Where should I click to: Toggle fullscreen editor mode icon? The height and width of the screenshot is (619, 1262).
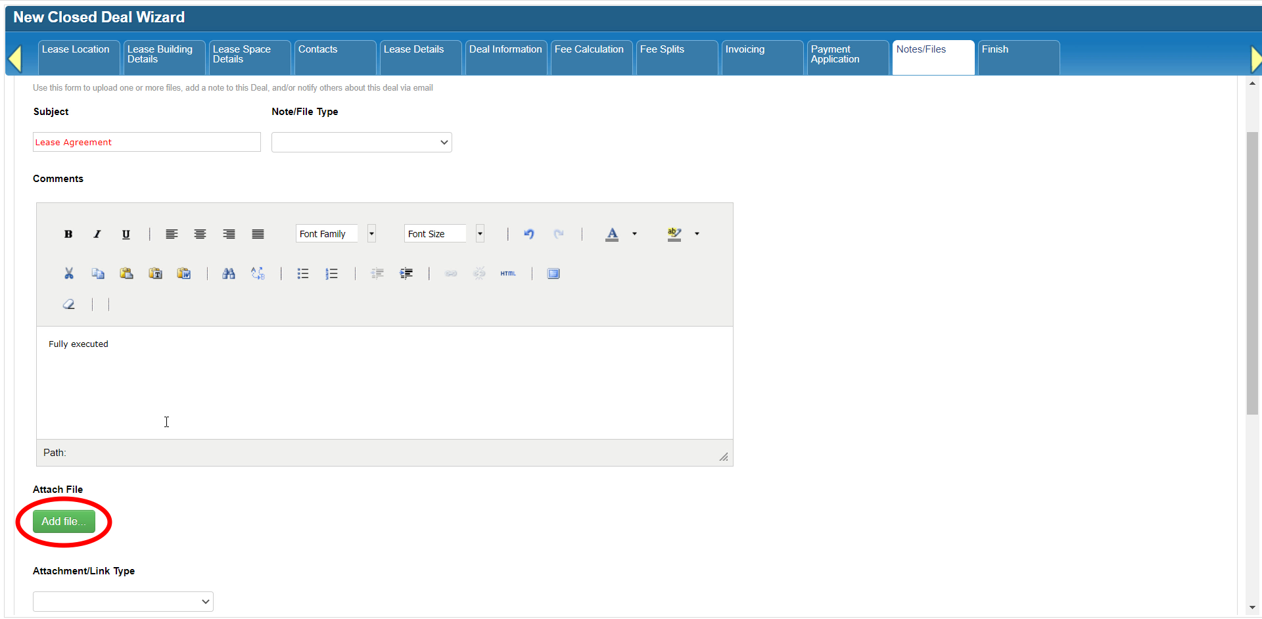553,273
